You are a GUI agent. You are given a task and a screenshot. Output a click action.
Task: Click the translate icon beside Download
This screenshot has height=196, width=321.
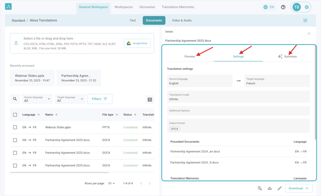click(259, 189)
